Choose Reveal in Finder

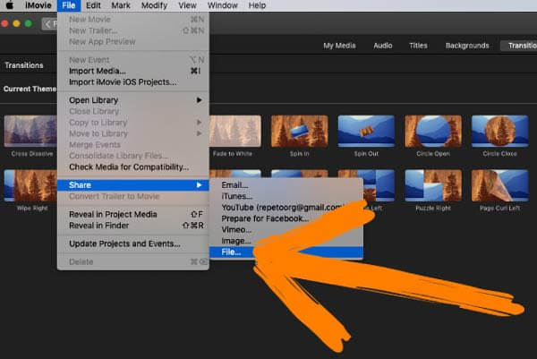pyautogui.click(x=132, y=226)
